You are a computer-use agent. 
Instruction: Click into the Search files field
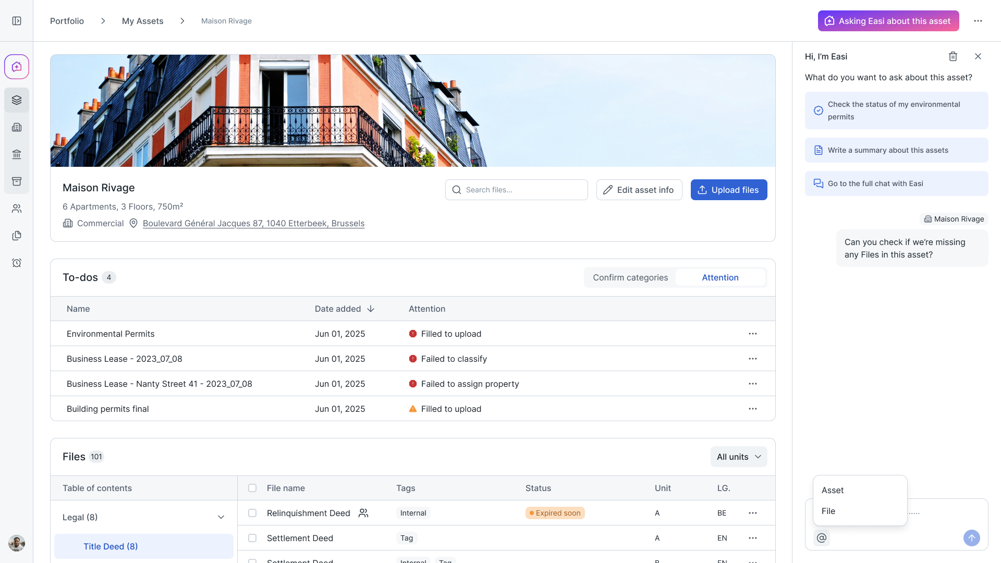click(x=516, y=190)
